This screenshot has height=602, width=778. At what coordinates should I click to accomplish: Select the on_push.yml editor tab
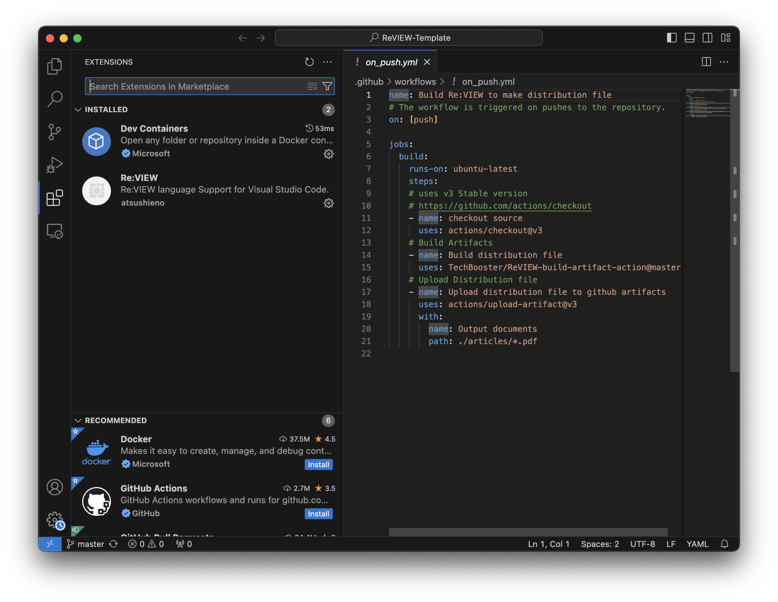coord(391,62)
